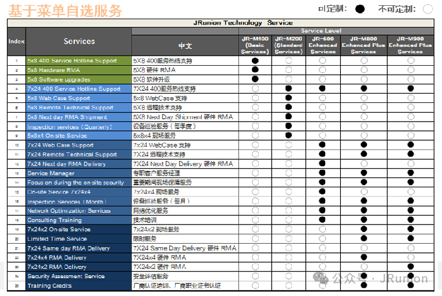Click the JR-M100 circle for 5x8 Software upgrades
442x296 pixels.
[x=255, y=79]
